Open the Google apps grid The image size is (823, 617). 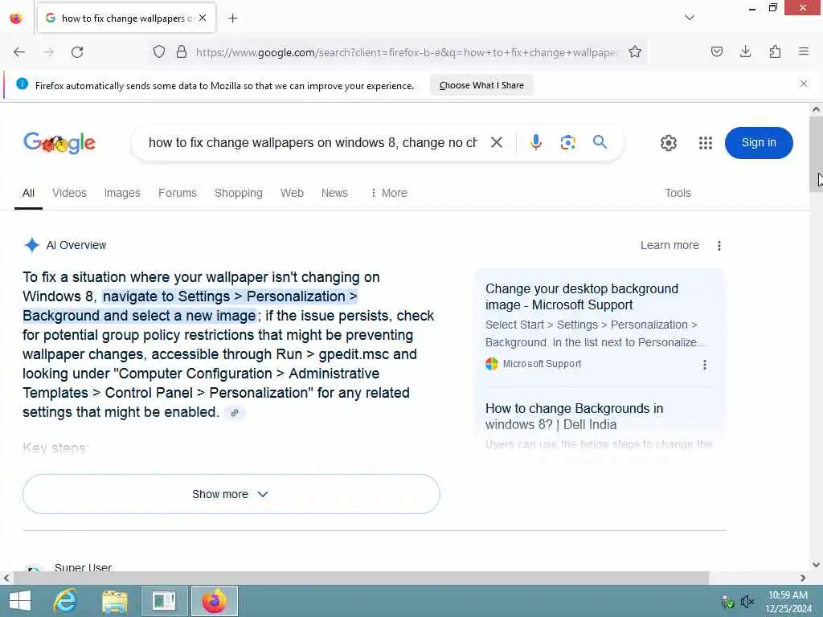(706, 143)
